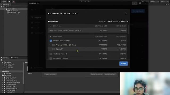Click the Scenes item in Assets pane
Screen dimensions: 170x95
(x=30, y=73)
